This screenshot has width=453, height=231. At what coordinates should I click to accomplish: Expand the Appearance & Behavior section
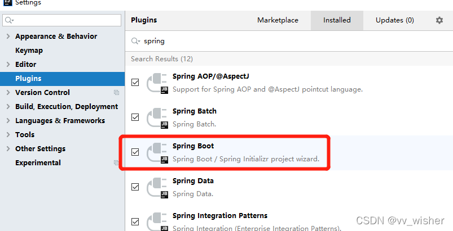coord(8,37)
